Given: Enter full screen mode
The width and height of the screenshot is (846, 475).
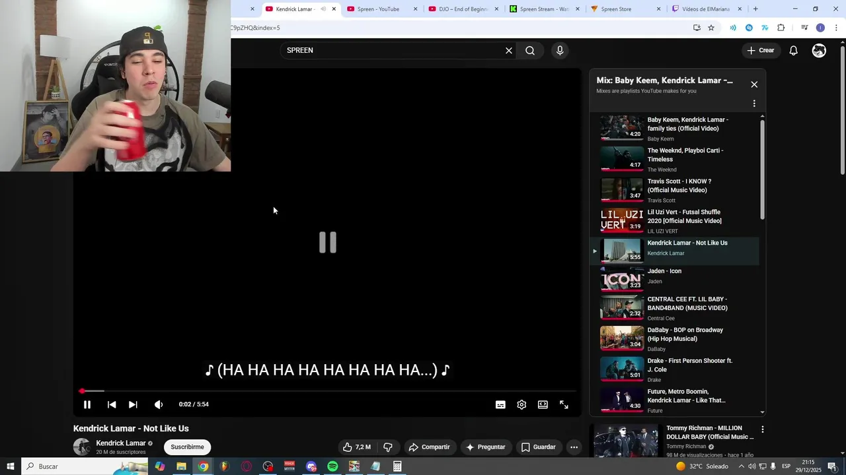Looking at the screenshot, I should tap(564, 404).
